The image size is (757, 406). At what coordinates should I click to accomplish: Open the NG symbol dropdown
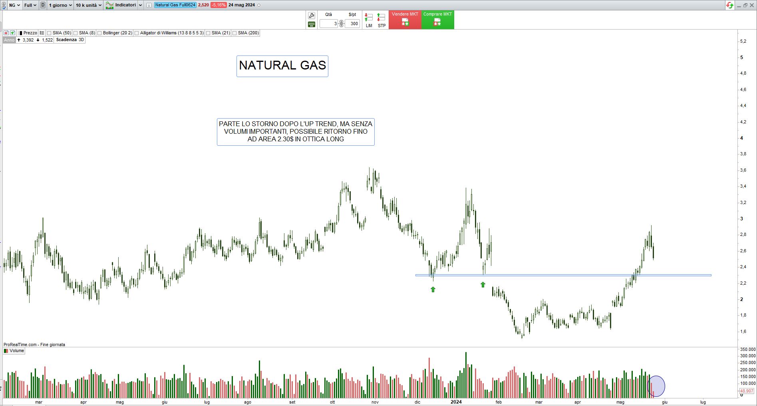coord(14,5)
